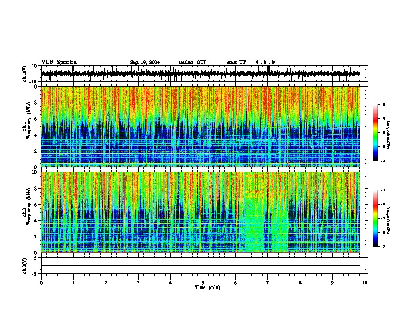The image size is (411, 317).
Task: Click the '0' tick on the time axis
Action: [41, 283]
